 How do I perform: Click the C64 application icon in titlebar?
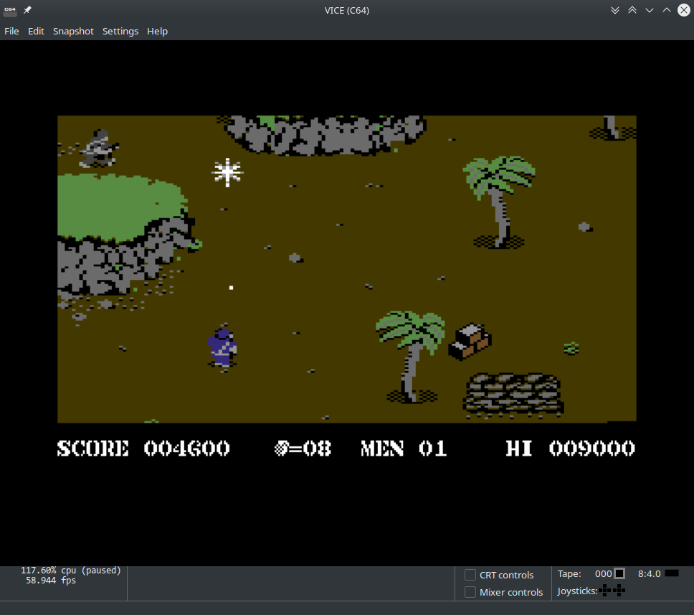[10, 10]
